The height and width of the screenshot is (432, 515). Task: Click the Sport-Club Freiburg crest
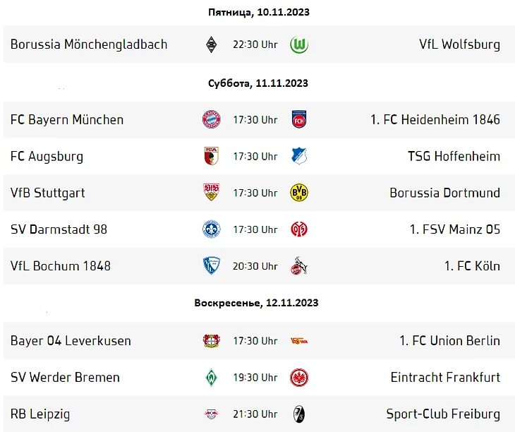point(299,414)
